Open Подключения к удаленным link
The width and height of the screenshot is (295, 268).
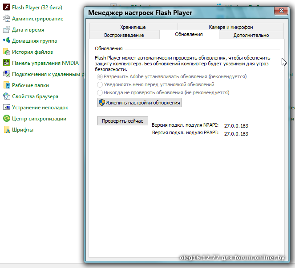coord(48,74)
